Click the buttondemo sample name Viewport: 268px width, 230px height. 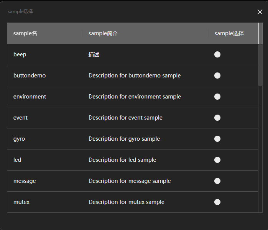coord(30,76)
